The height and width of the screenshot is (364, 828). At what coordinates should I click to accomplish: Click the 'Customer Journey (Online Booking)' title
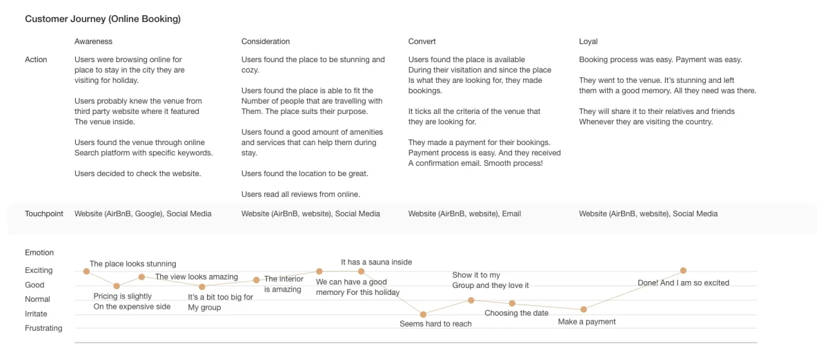click(103, 19)
